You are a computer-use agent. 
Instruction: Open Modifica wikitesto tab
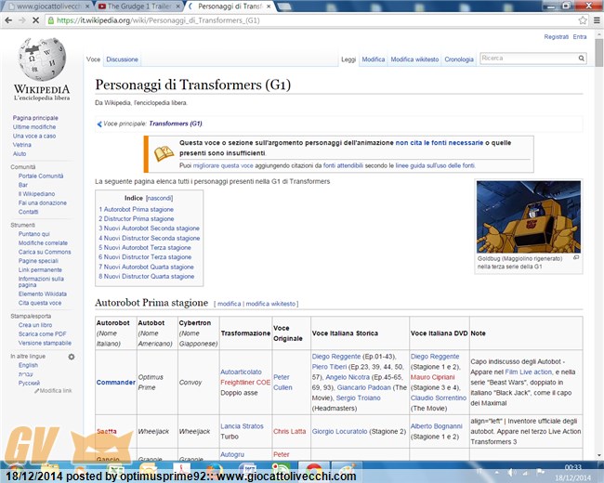(x=414, y=59)
